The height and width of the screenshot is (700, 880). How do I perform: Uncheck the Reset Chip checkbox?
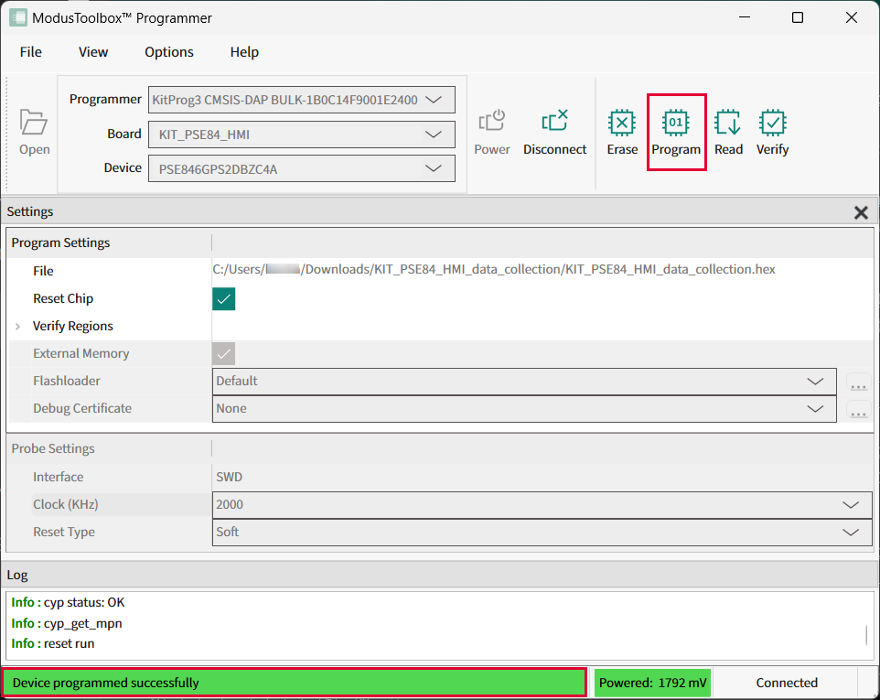click(x=224, y=299)
